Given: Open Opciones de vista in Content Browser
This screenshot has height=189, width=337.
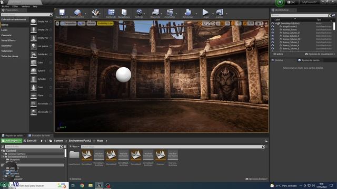Looking at the screenshot, I should [x=257, y=179].
